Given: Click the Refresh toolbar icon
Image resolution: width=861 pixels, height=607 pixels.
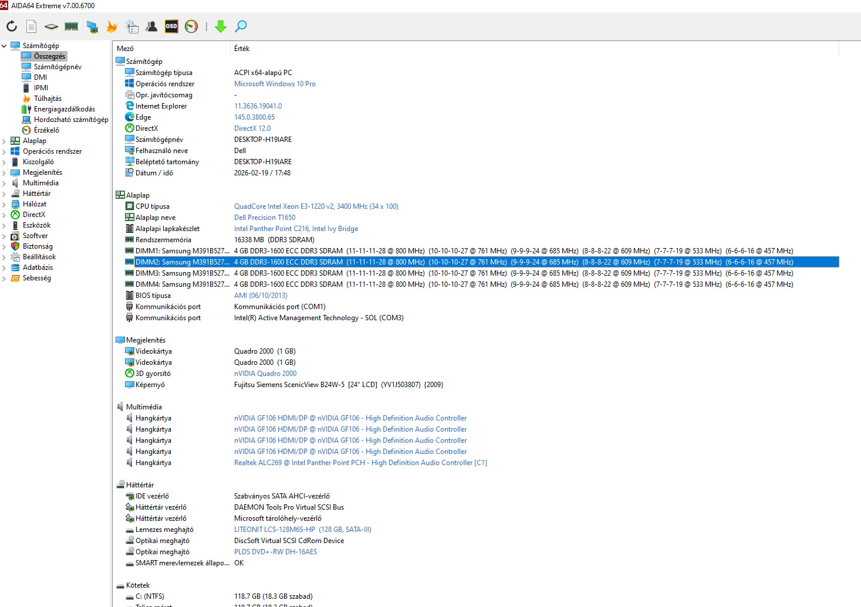Looking at the screenshot, I should pos(12,26).
